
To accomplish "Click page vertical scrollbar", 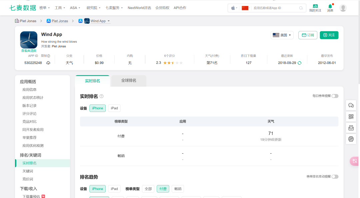I will 359,42.
